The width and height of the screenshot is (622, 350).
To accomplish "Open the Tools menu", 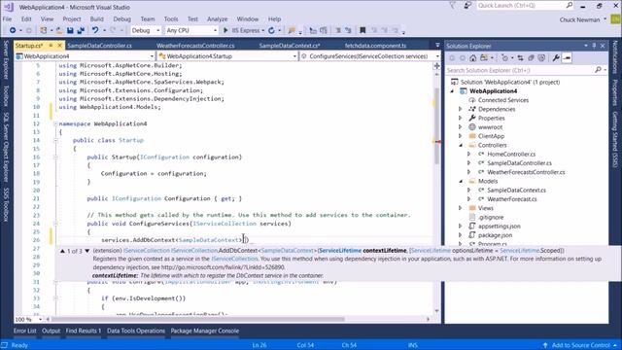I will [171, 18].
